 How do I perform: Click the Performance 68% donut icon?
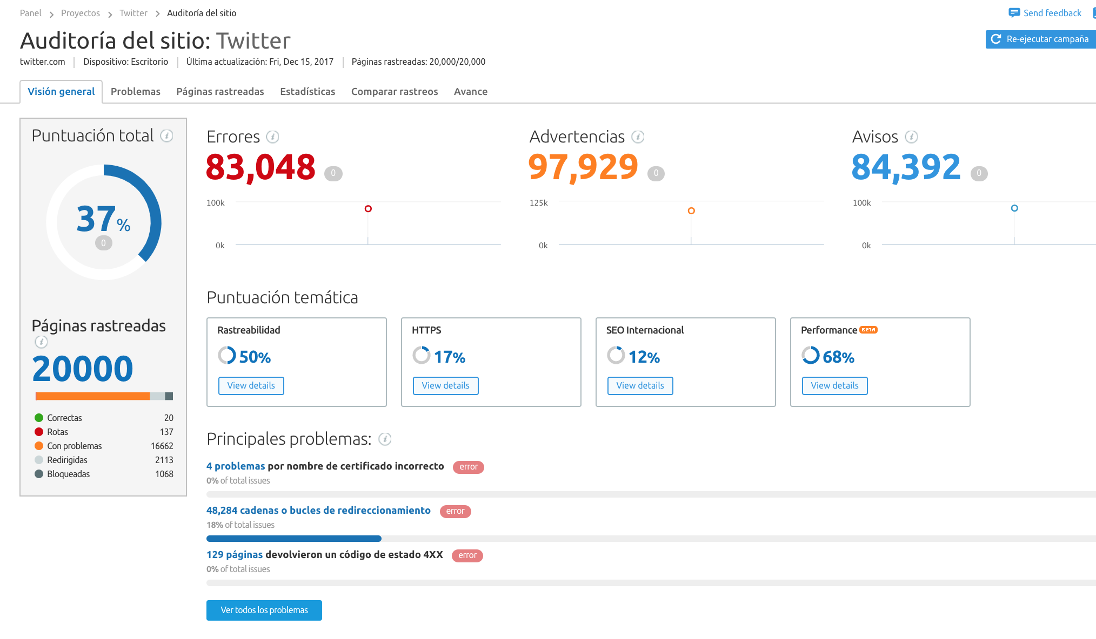pyautogui.click(x=811, y=355)
